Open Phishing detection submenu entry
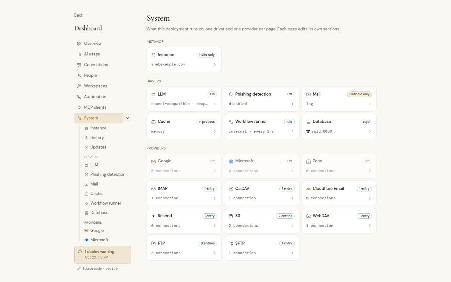 [106, 175]
